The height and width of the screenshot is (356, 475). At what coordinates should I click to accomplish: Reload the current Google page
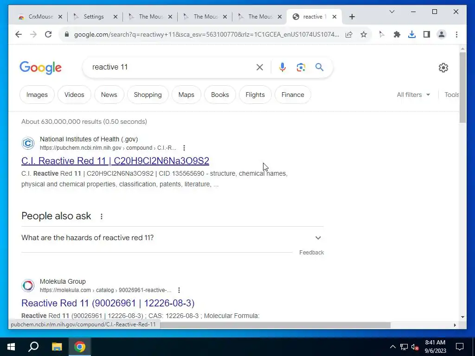coord(48,34)
